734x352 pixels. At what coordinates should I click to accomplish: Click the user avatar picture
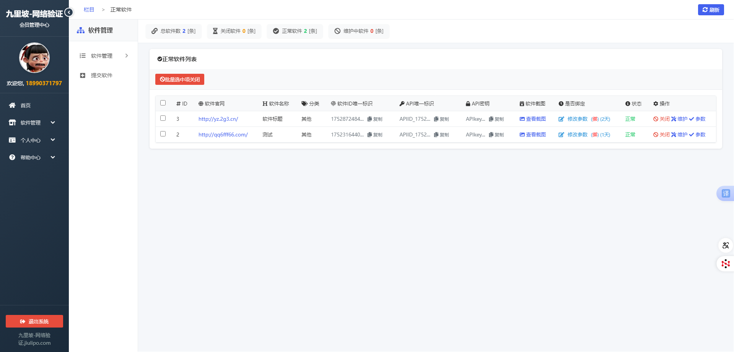(34, 58)
